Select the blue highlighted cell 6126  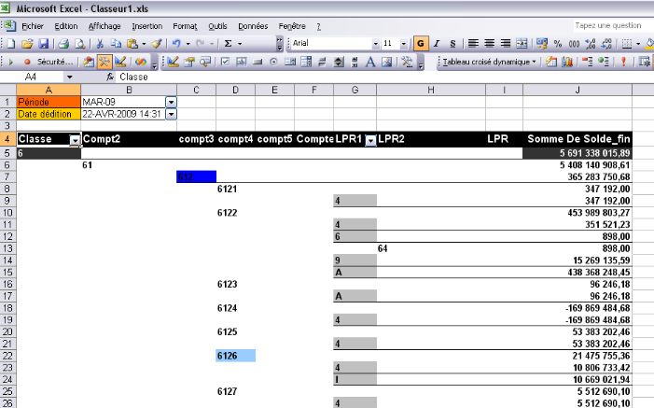pyautogui.click(x=235, y=356)
